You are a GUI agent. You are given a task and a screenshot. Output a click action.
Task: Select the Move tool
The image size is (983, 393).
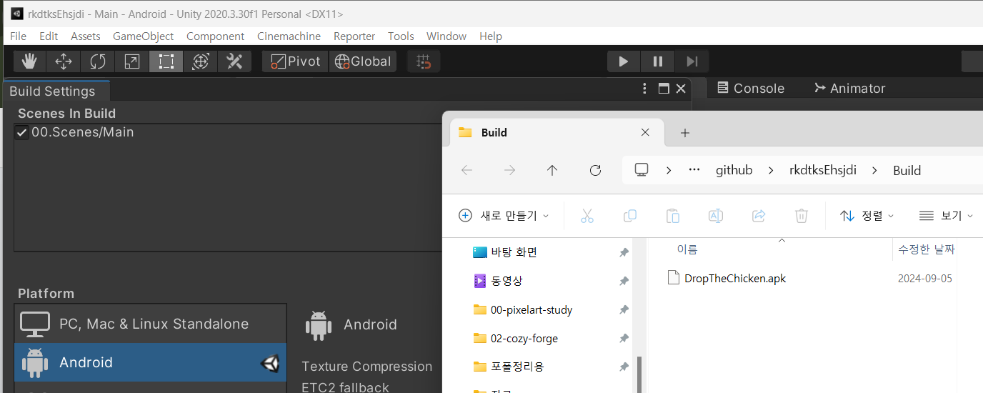click(x=64, y=61)
